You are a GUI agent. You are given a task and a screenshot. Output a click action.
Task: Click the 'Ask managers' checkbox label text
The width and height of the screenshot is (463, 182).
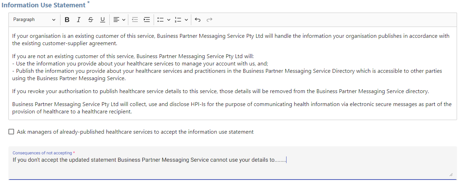coord(135,132)
